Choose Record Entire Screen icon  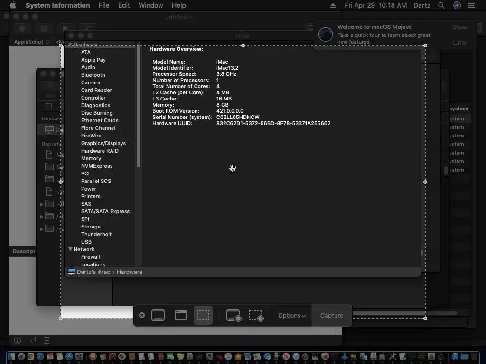[x=234, y=315]
